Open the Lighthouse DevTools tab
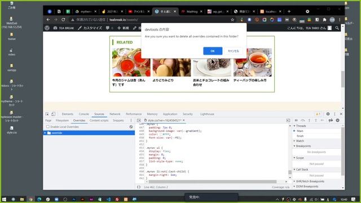This screenshot has width=361, height=203. [207, 114]
